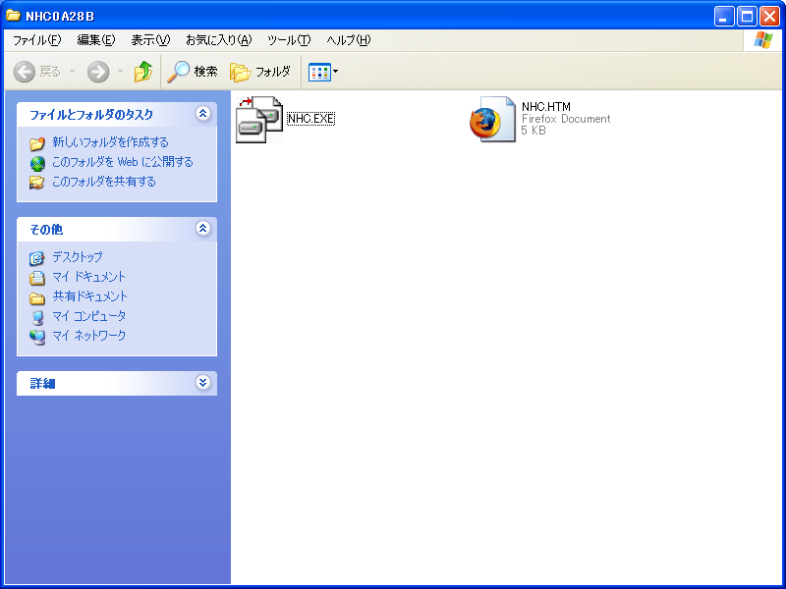Viewport: 786px width, 589px height.
Task: Expand the 詳細 panel
Action: click(203, 383)
